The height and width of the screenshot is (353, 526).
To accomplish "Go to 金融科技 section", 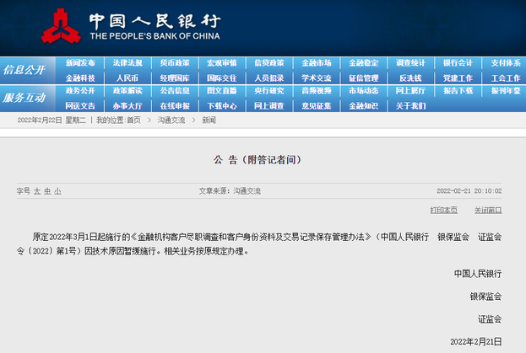I will [x=80, y=78].
